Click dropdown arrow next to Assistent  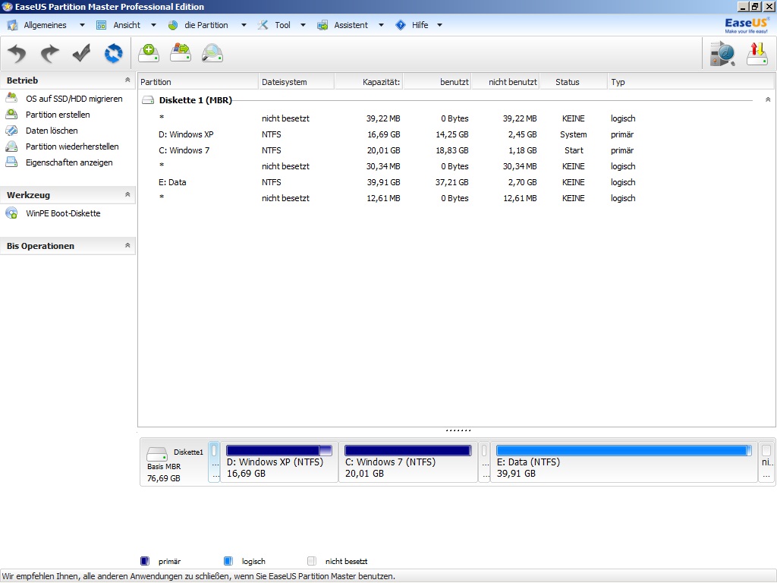point(381,25)
